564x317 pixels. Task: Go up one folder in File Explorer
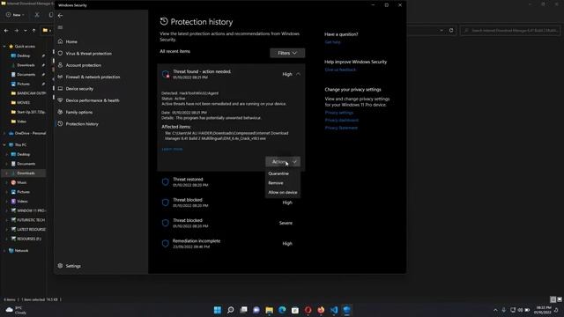click(x=33, y=31)
